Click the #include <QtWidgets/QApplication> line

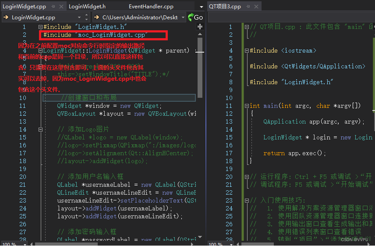(x=308, y=66)
